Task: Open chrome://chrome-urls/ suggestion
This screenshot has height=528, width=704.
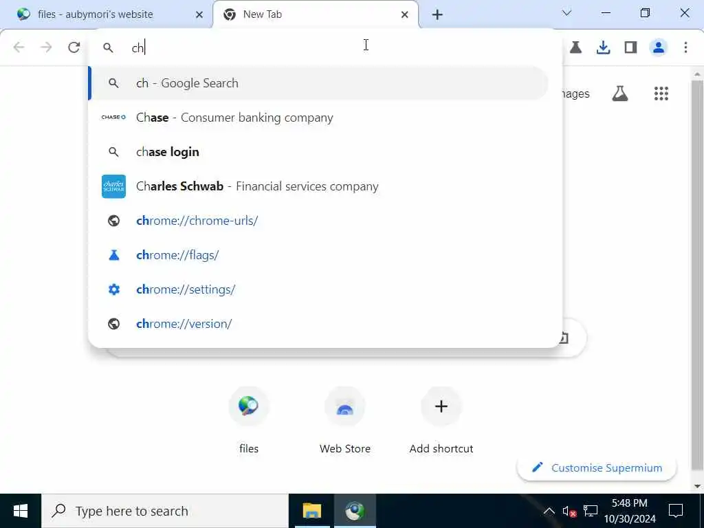Action: pos(319,221)
